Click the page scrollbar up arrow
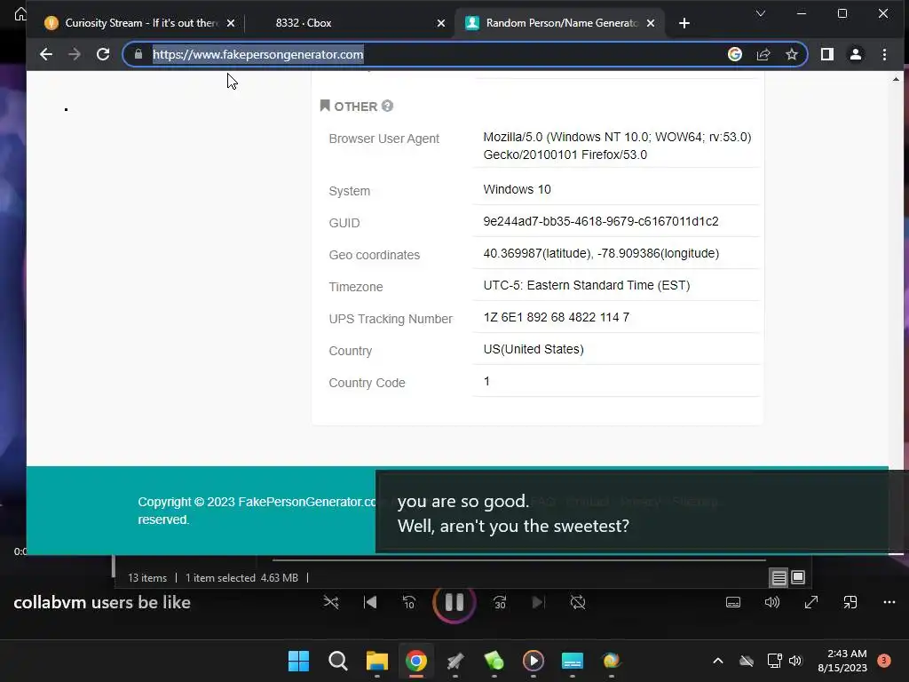 pos(897,79)
